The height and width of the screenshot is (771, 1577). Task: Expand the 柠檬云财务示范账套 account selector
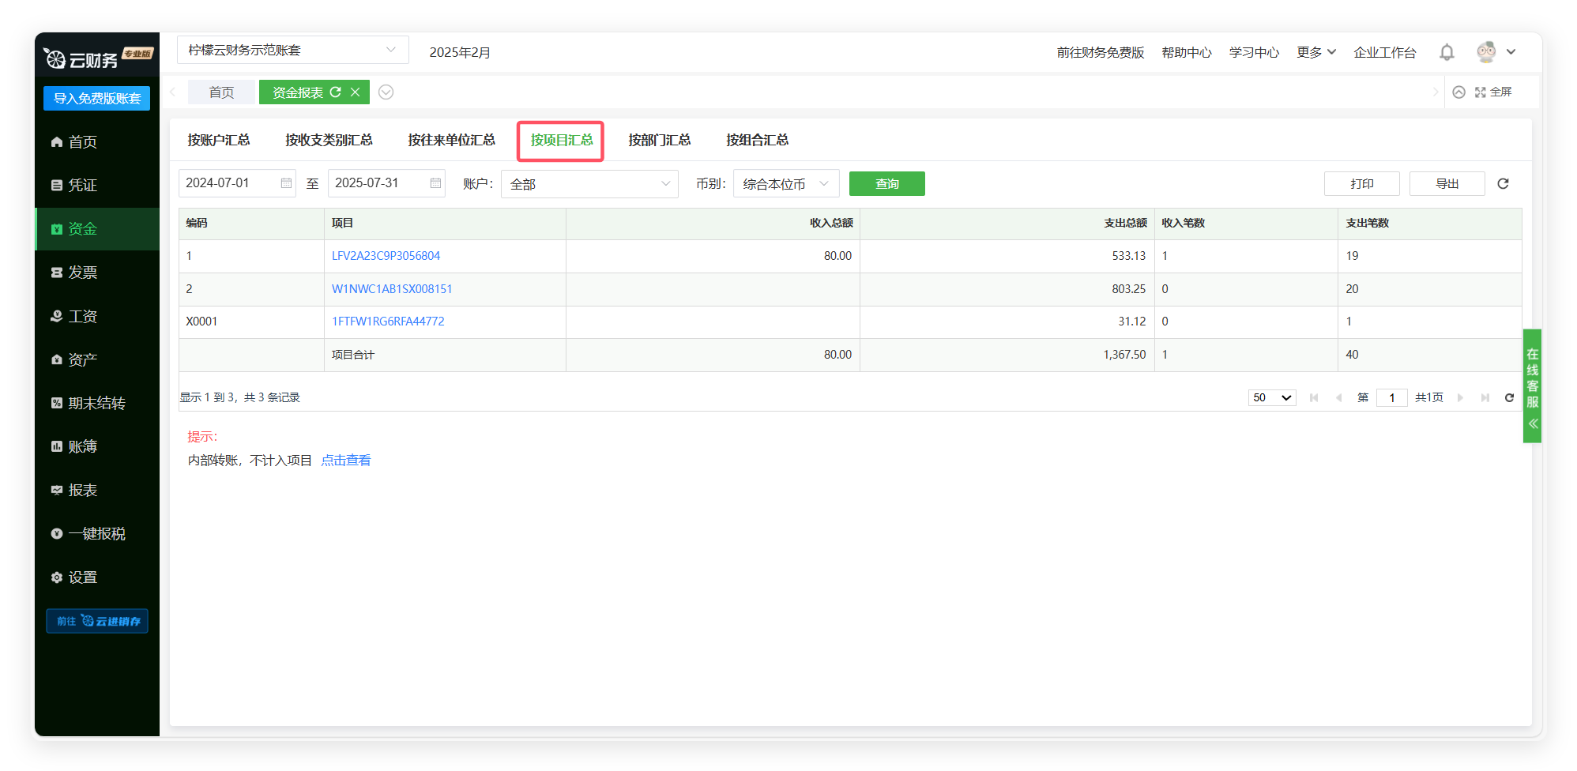[x=292, y=51]
